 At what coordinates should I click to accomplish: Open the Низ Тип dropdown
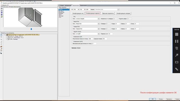click(98, 19)
